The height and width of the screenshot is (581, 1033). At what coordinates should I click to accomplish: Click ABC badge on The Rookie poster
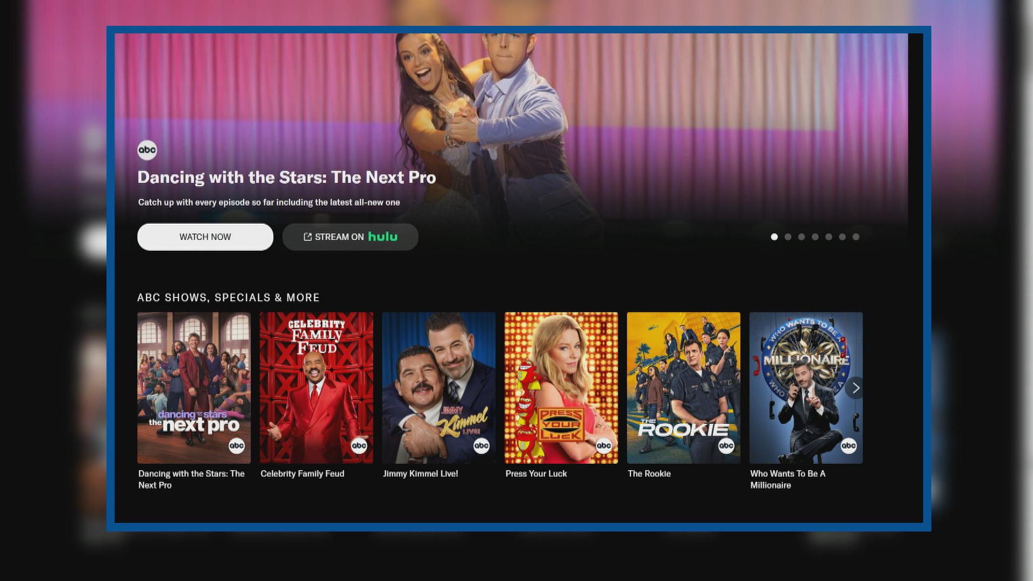726,445
